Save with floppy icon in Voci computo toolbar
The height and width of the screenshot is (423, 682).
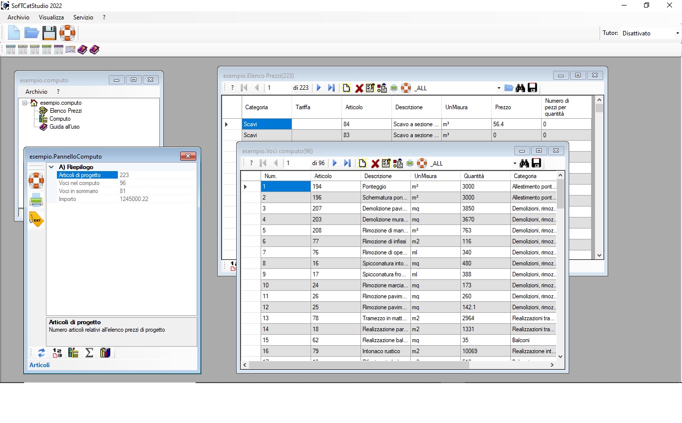(x=536, y=163)
